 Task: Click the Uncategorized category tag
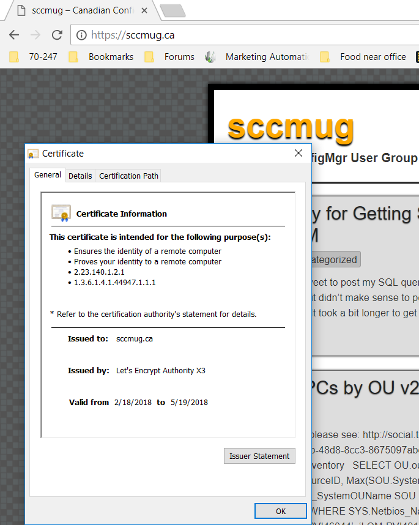[x=335, y=259]
